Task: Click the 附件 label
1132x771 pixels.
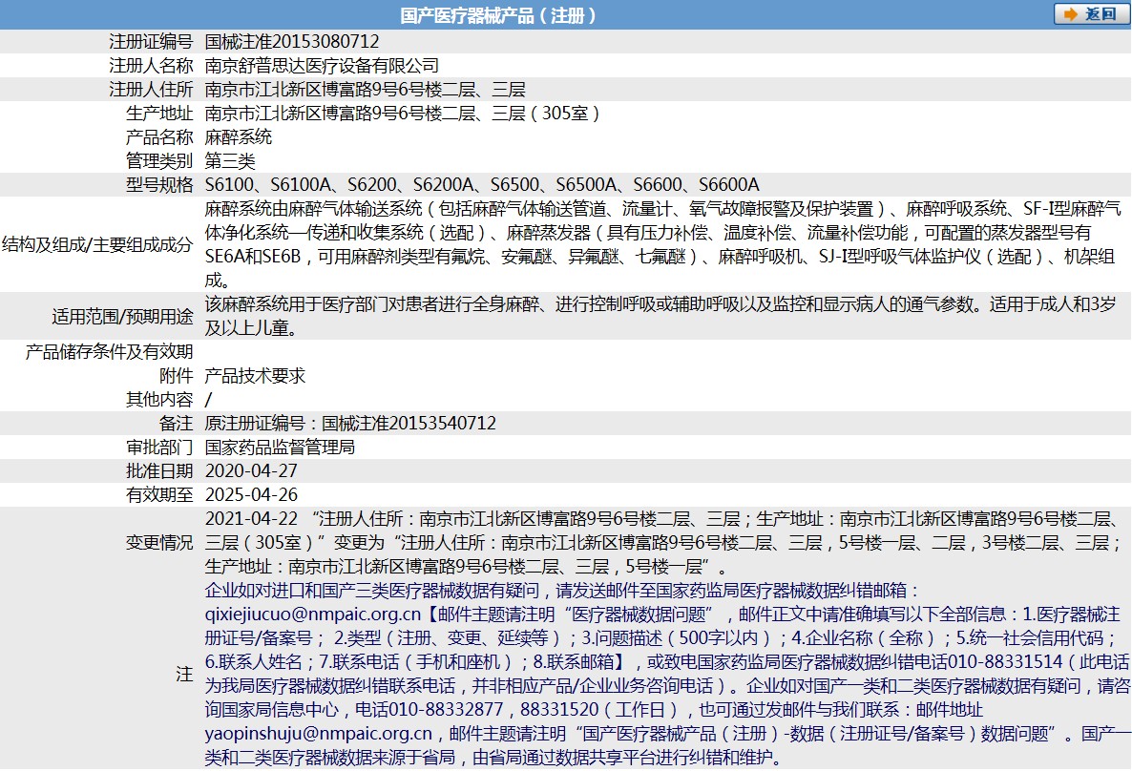Action: click(177, 375)
